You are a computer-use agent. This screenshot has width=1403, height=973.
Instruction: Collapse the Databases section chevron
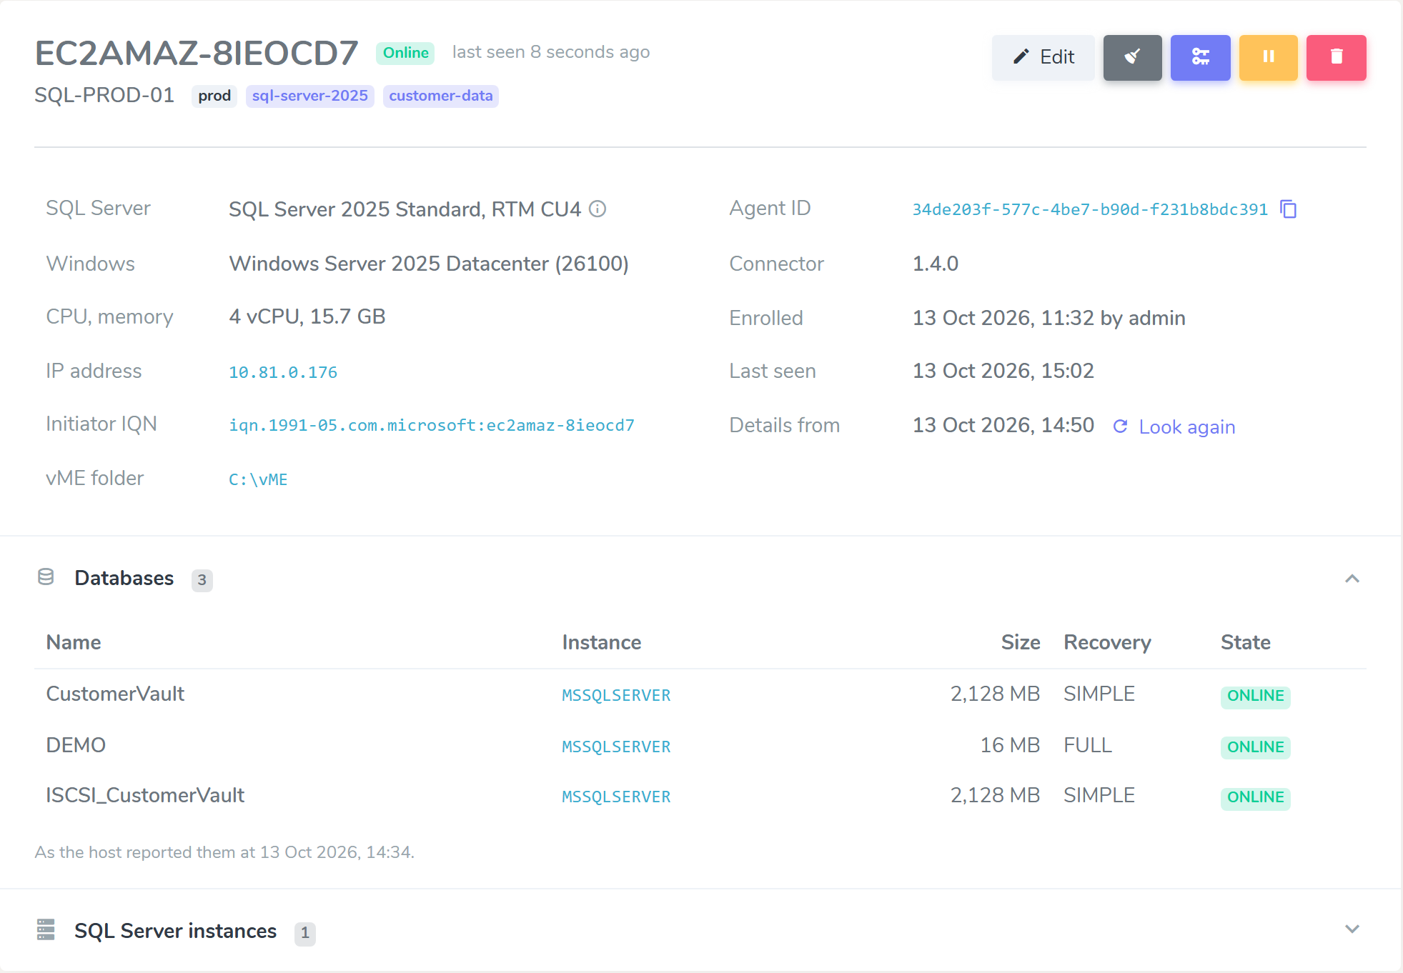(1352, 579)
